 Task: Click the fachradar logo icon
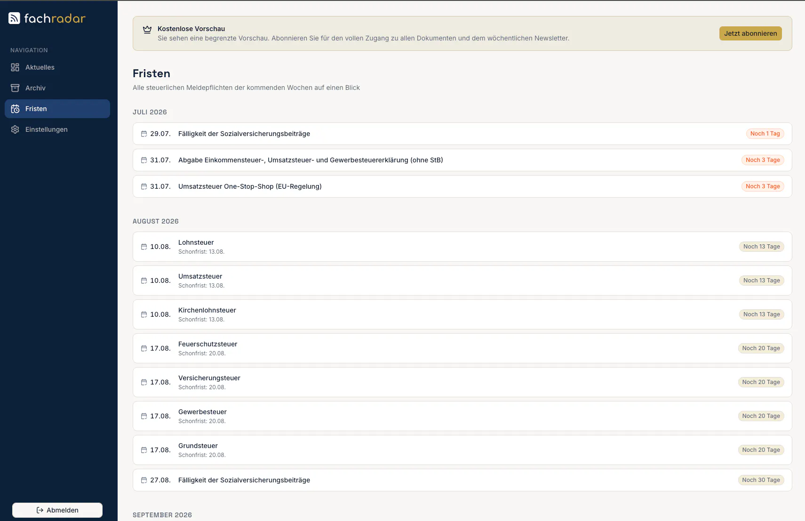pos(14,18)
